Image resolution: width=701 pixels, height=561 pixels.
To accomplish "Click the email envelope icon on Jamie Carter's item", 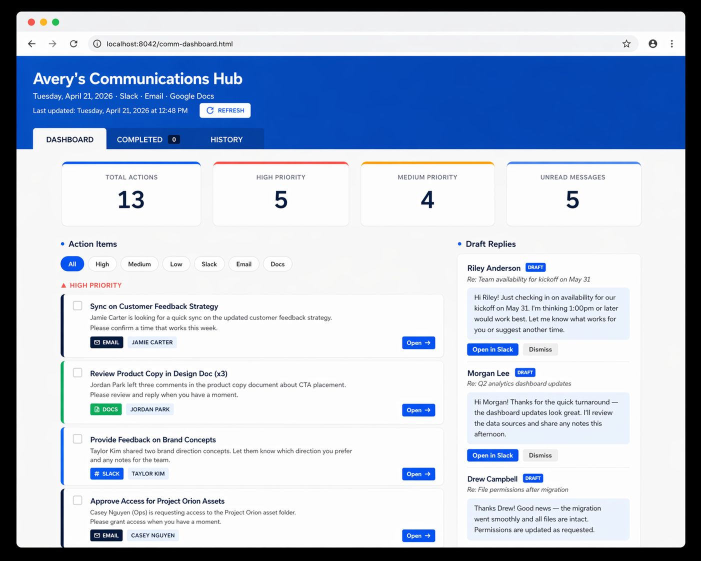I will [x=97, y=342].
